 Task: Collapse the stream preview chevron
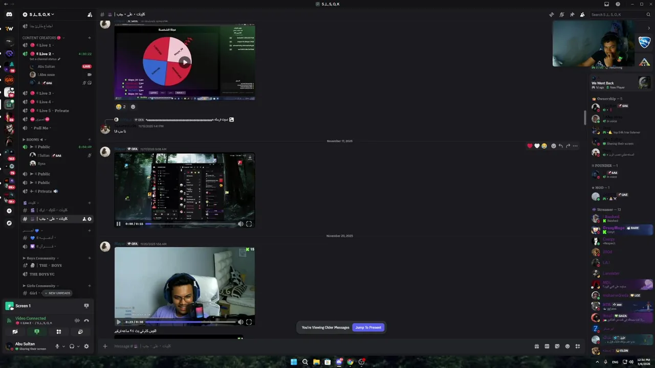649,28
